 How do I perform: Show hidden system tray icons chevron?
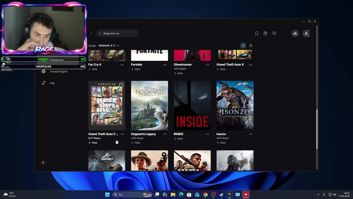318,195
